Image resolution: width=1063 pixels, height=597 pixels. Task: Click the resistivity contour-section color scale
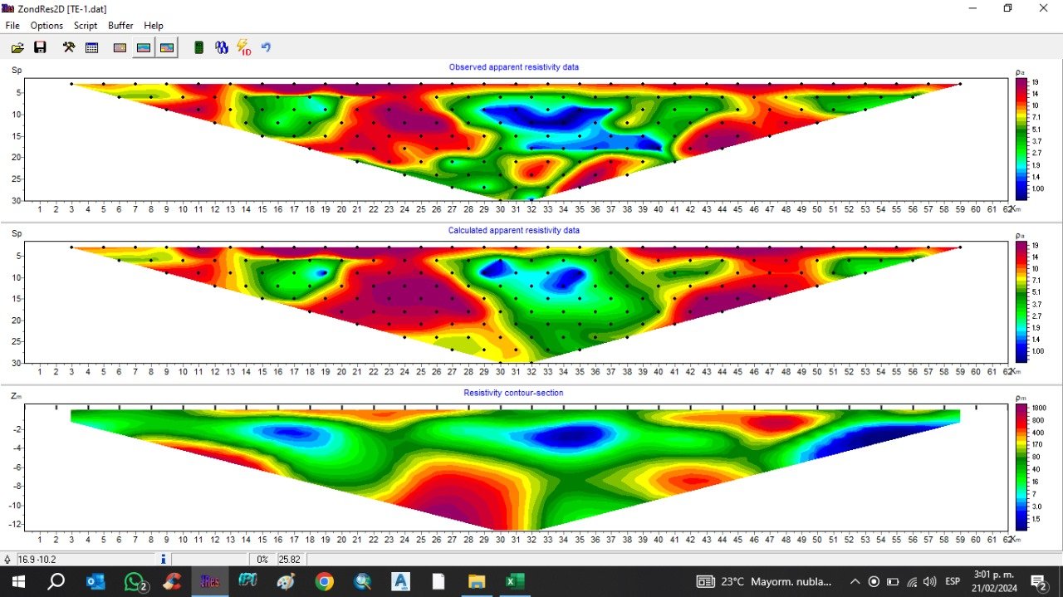pyautogui.click(x=1021, y=467)
